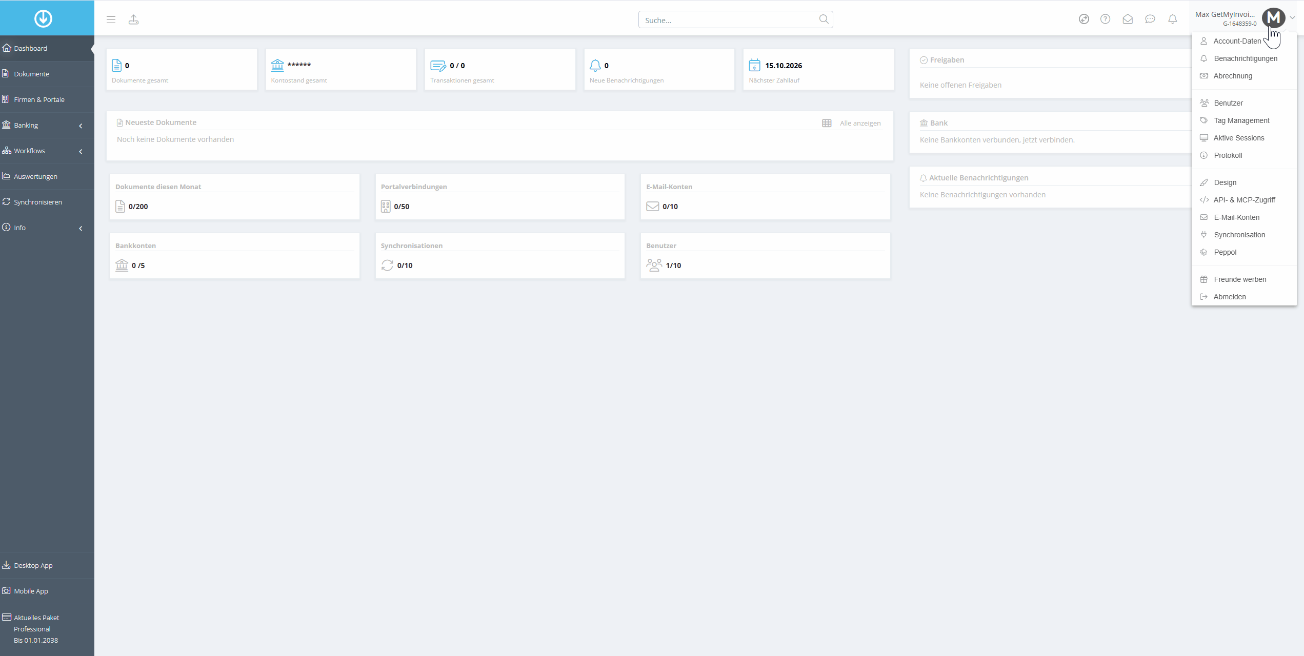Select Design in user menu
The width and height of the screenshot is (1304, 656).
coord(1244,182)
